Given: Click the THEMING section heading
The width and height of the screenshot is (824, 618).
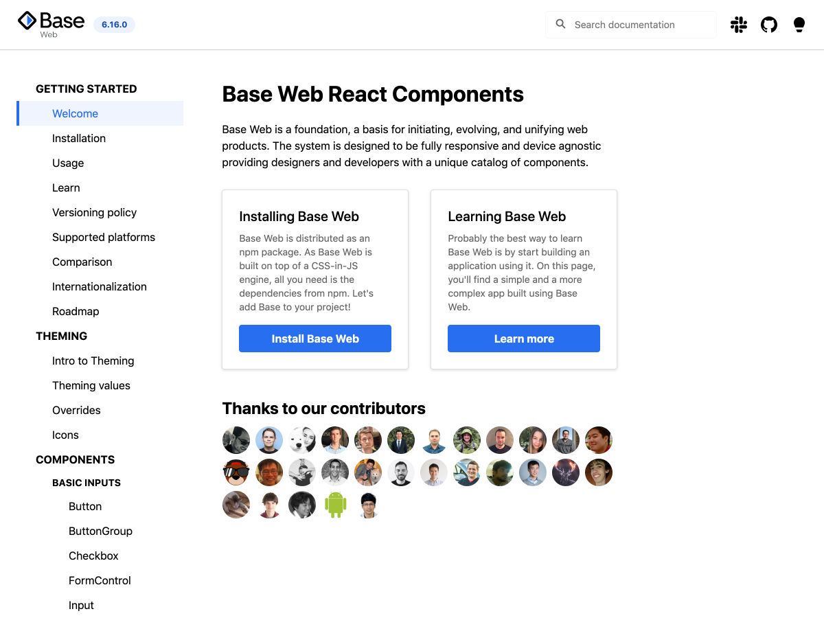Looking at the screenshot, I should pos(61,336).
